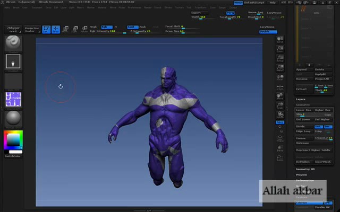Toggle the Persp perspective button
Screen dimensions: 340x212
[231, 13]
